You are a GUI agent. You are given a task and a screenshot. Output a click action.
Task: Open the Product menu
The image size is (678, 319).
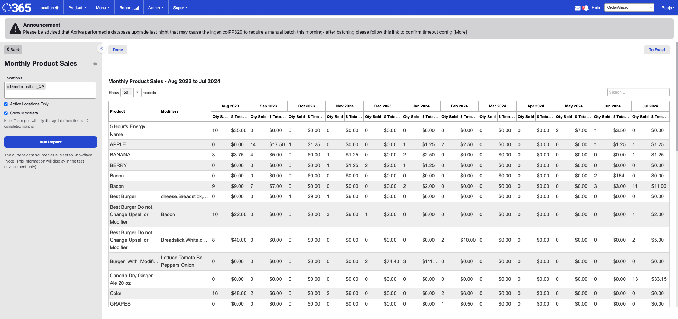(77, 8)
